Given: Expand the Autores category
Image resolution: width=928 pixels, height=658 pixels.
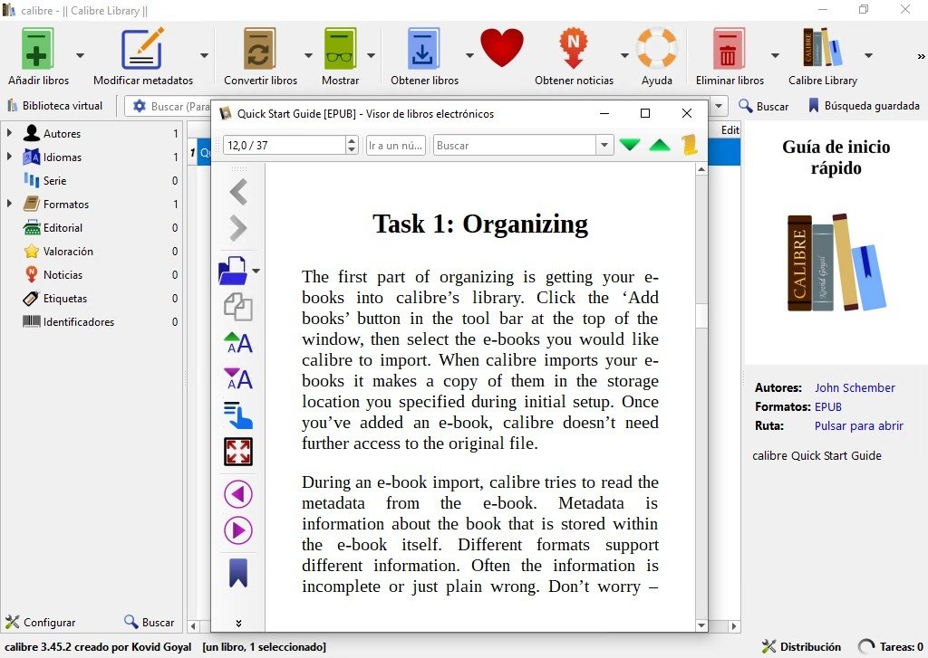Looking at the screenshot, I should point(9,133).
